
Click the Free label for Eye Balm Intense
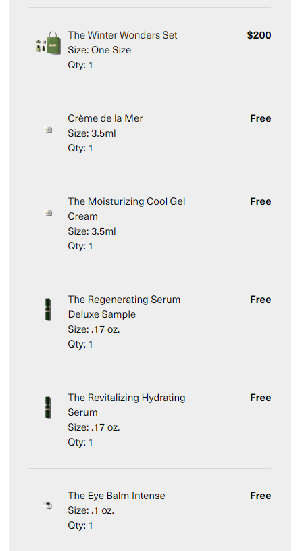pyautogui.click(x=260, y=496)
